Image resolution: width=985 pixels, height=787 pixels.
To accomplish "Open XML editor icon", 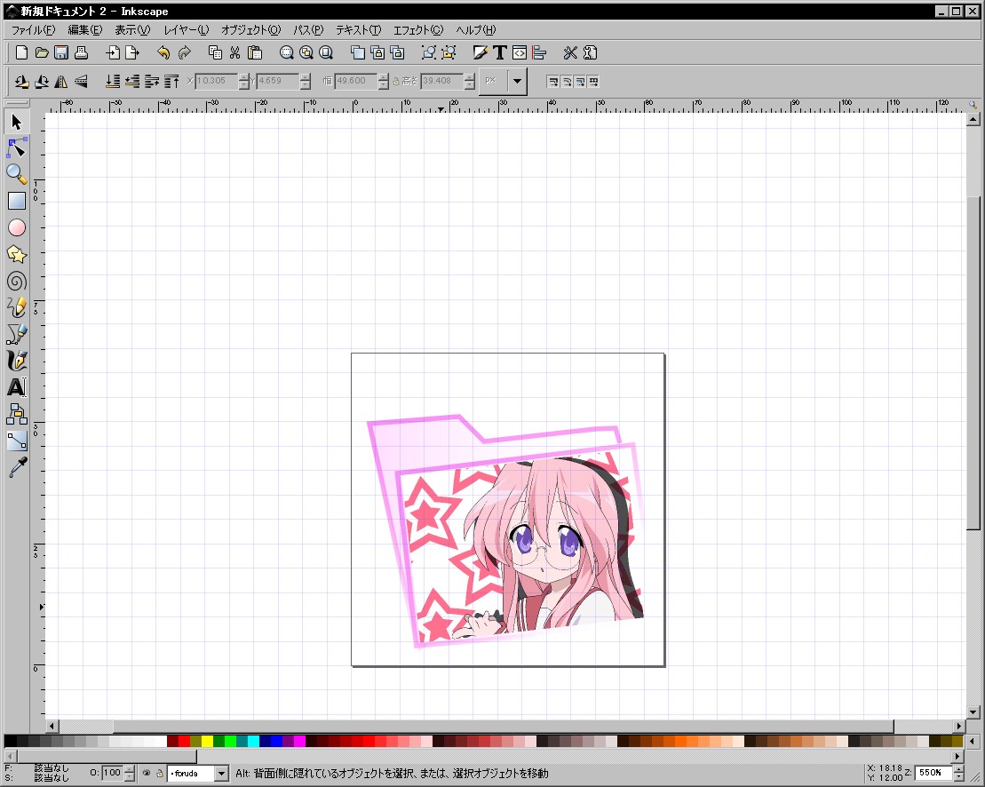I will coord(520,52).
